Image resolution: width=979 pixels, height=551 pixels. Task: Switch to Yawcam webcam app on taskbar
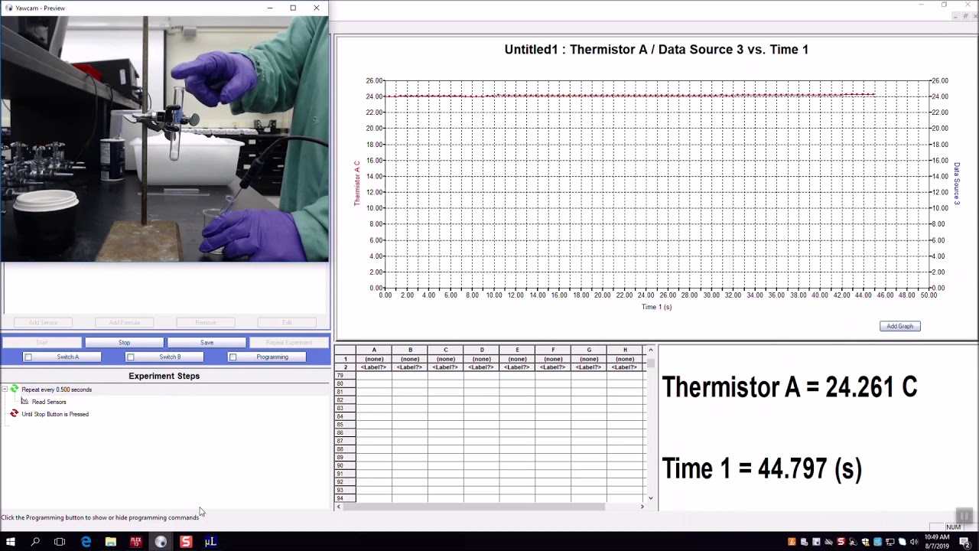coord(161,542)
